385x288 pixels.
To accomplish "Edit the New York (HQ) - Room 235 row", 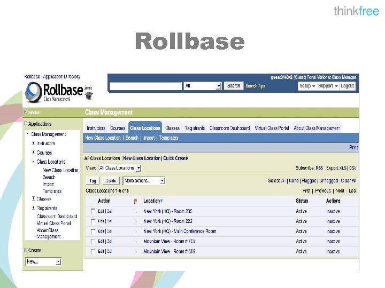I will pos(101,211).
